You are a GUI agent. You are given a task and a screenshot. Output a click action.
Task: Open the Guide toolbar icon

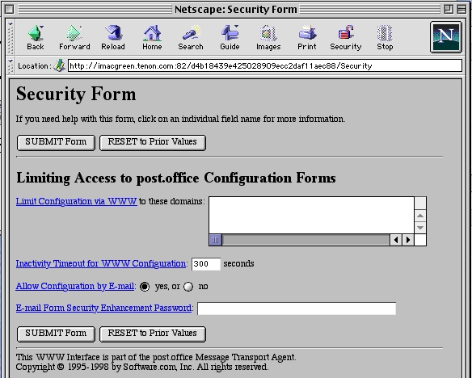click(230, 37)
